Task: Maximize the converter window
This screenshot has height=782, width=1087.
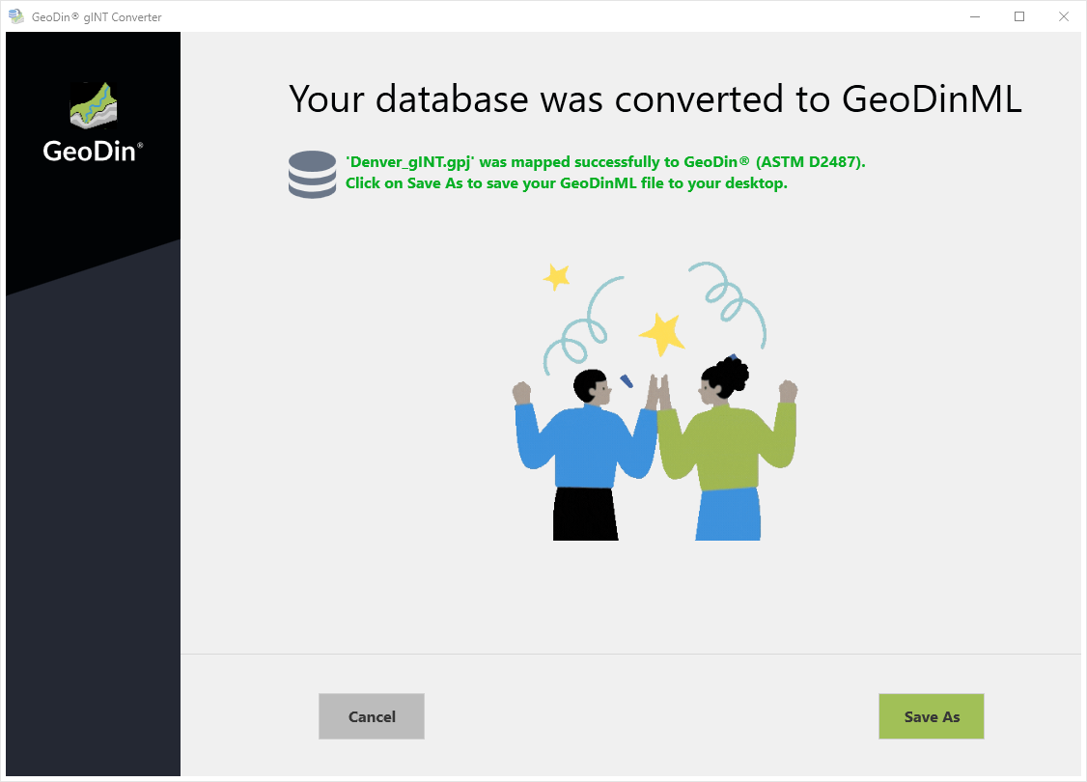Action: pyautogui.click(x=1019, y=16)
